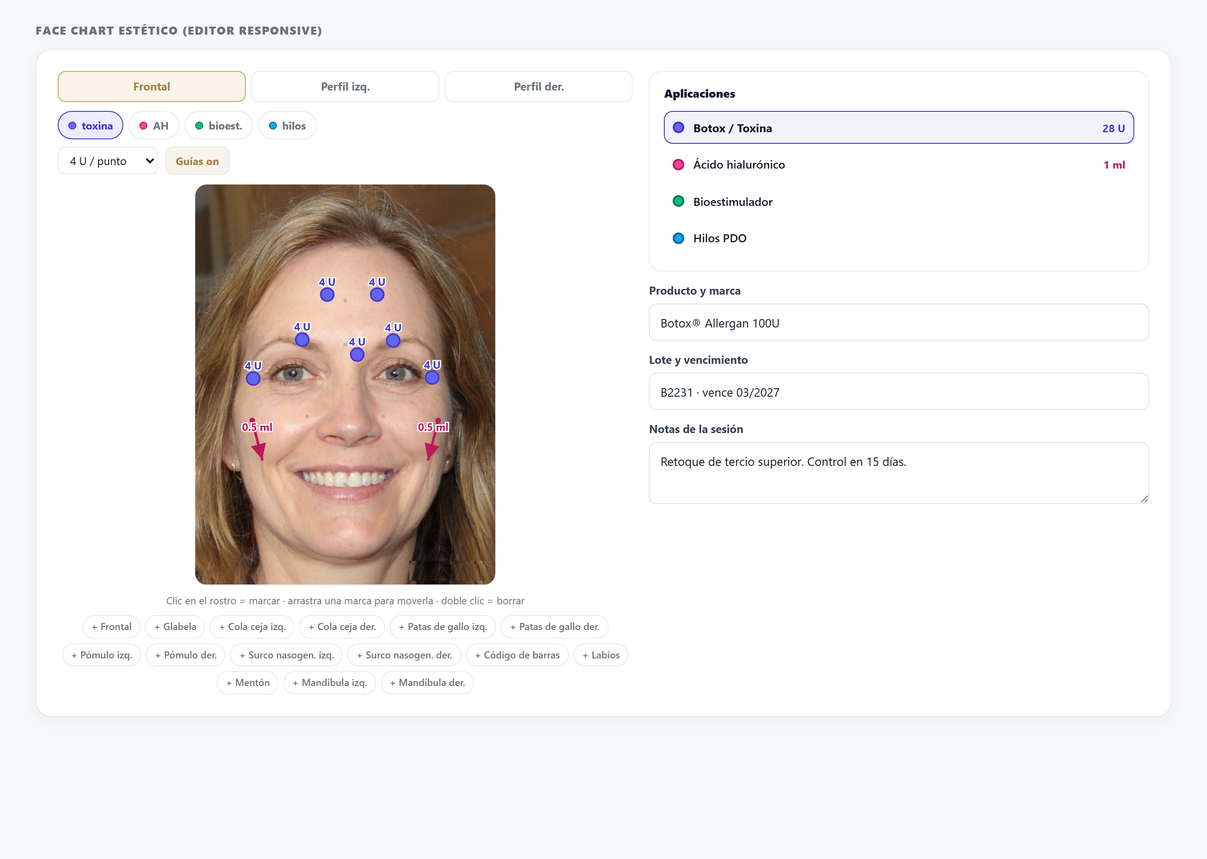Select the left crow's feet 4 U marker

253,378
